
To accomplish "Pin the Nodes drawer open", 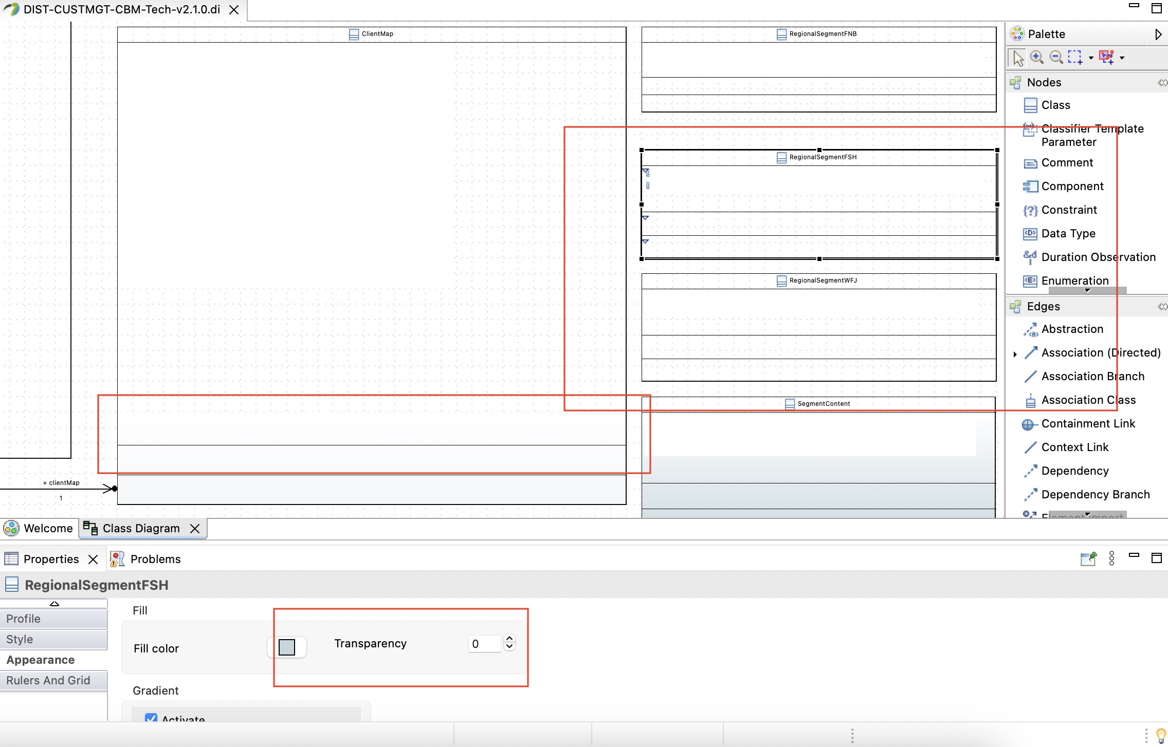I will pos(1162,83).
